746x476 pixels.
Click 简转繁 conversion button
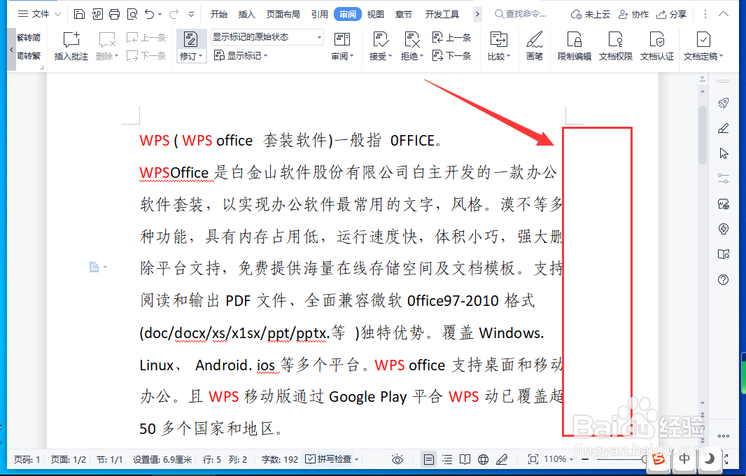click(x=29, y=56)
